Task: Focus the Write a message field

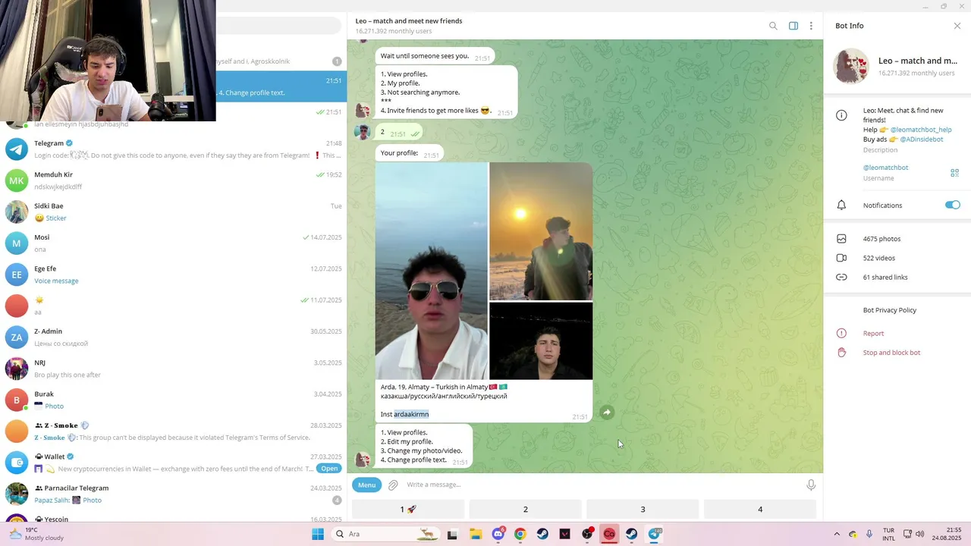Action: pos(603,485)
